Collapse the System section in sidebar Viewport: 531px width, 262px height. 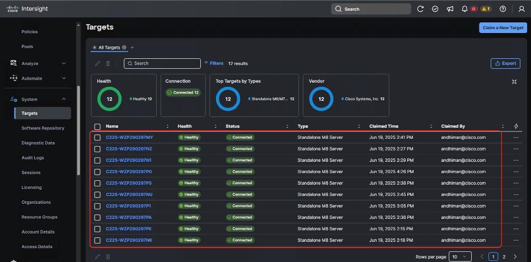point(64,99)
